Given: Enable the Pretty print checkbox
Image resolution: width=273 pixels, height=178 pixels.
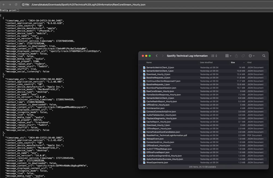Looking at the screenshot, I should click(x=18, y=10).
